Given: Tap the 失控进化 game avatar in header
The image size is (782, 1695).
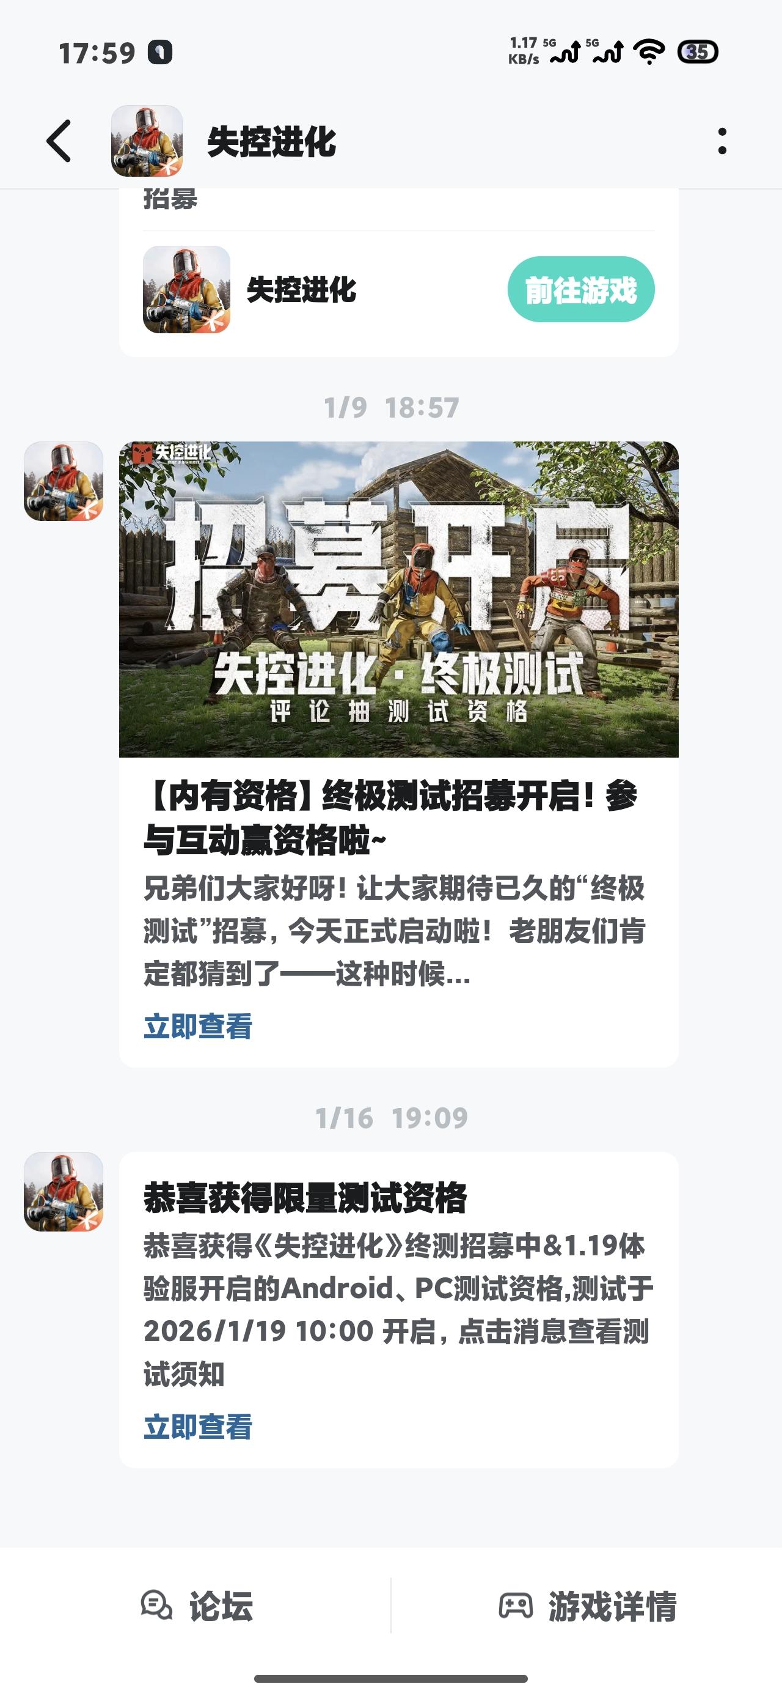Looking at the screenshot, I should (147, 141).
